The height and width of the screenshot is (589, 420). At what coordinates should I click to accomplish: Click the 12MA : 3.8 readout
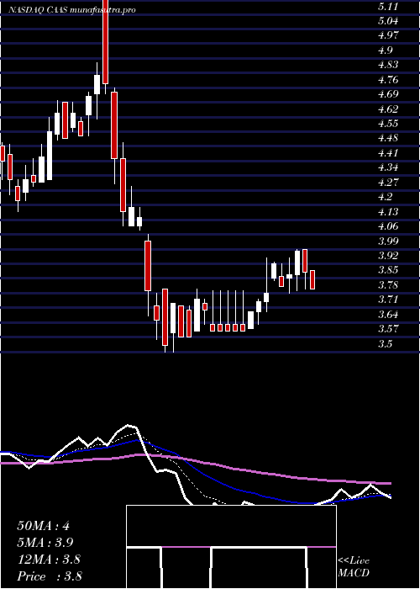tap(49, 560)
